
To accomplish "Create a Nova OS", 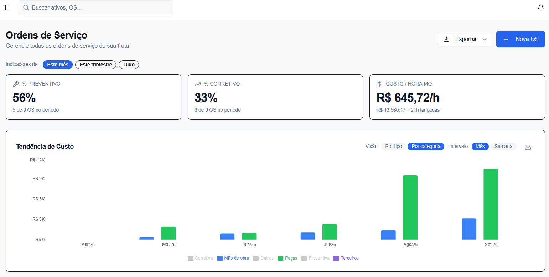I will tap(520, 39).
